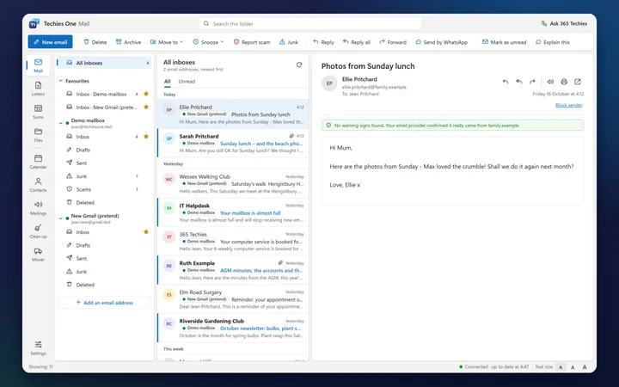The width and height of the screenshot is (619, 387).
Task: Click Explain this in the toolbar
Action: (552, 42)
